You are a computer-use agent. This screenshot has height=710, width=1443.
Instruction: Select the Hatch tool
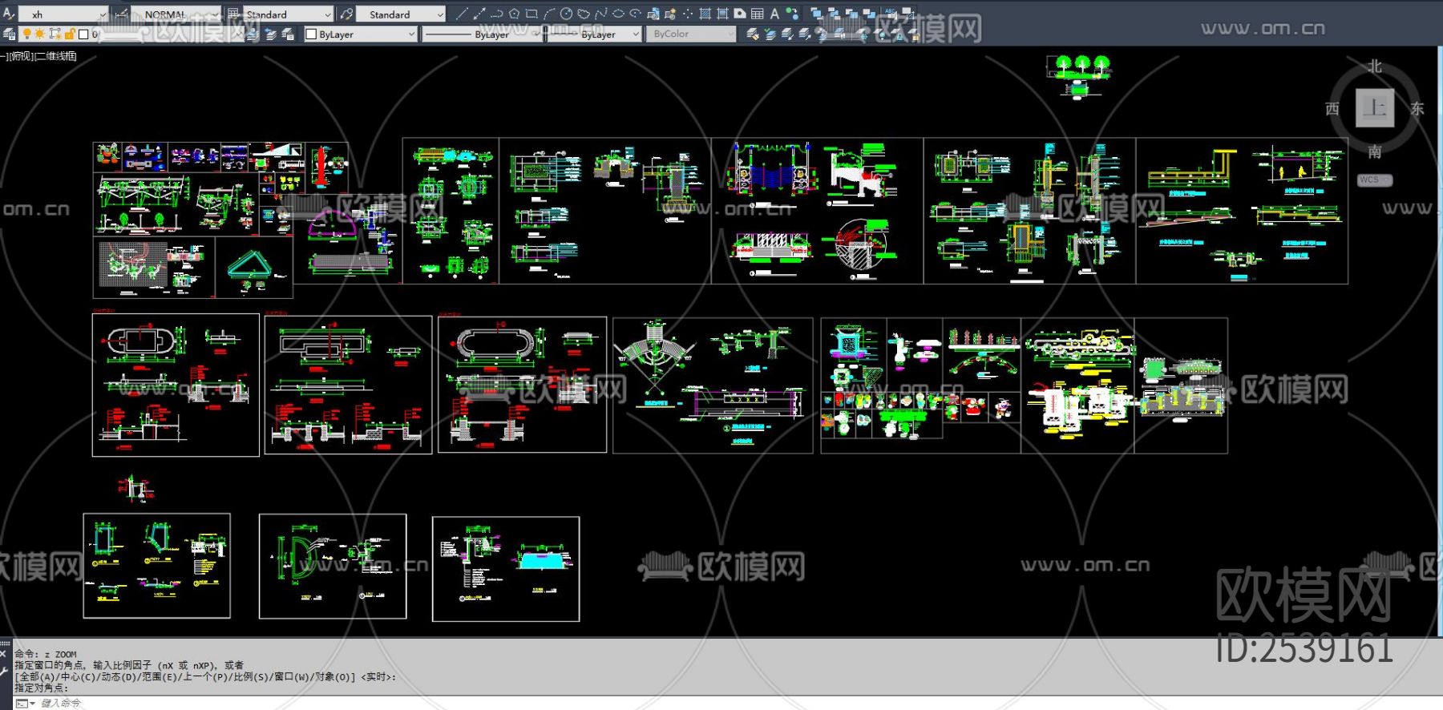coord(705,14)
